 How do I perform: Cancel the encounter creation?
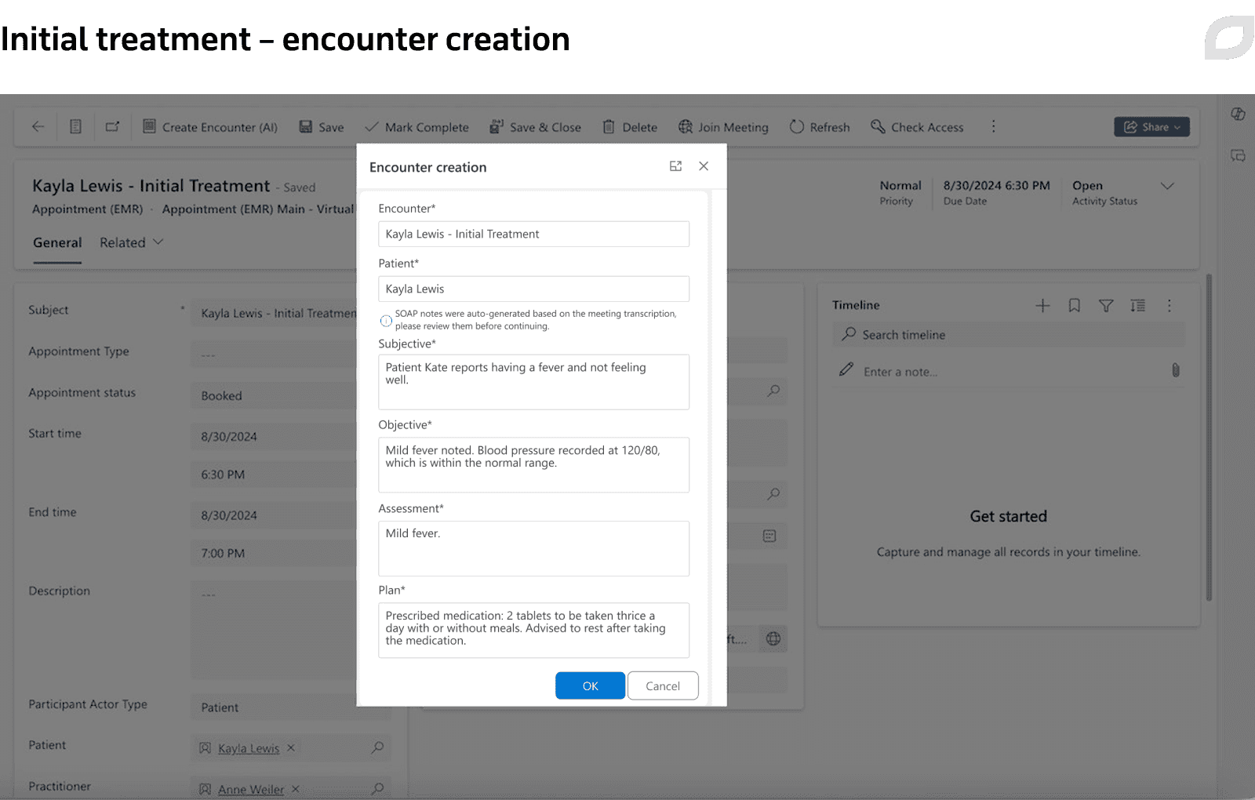click(x=663, y=685)
